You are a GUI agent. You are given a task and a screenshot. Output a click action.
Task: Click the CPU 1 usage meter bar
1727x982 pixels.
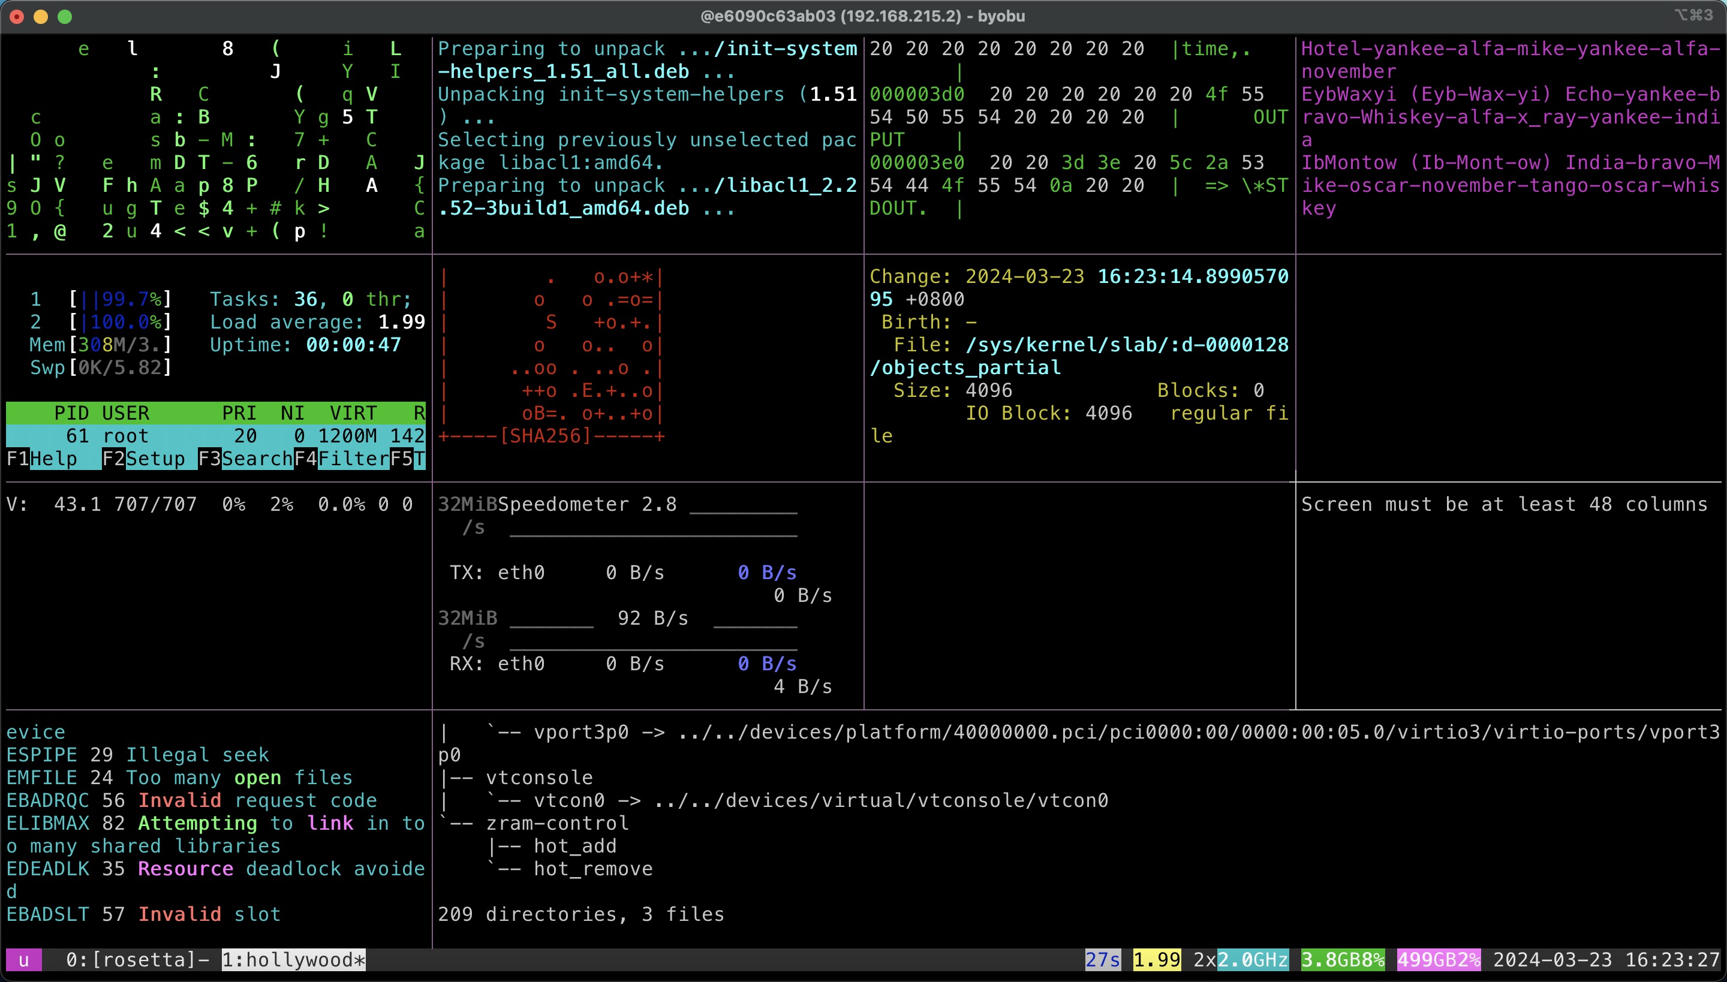click(x=120, y=299)
